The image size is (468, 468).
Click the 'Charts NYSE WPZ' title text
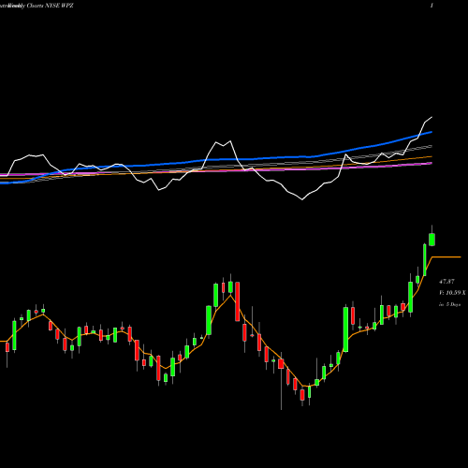(51, 6)
